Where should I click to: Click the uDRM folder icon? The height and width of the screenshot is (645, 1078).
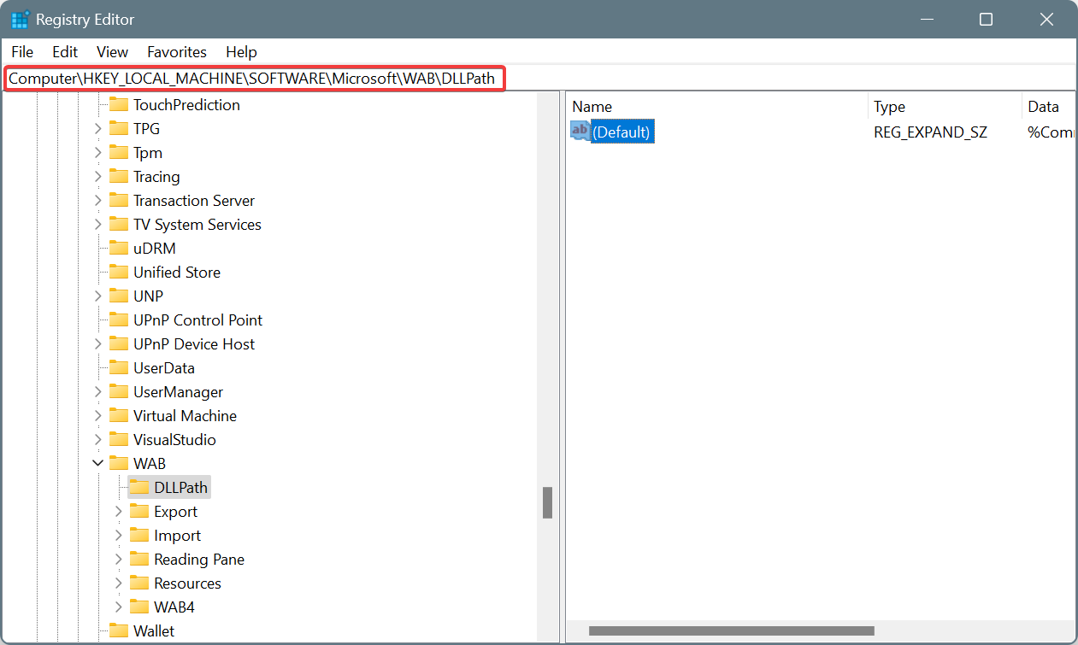click(x=119, y=249)
